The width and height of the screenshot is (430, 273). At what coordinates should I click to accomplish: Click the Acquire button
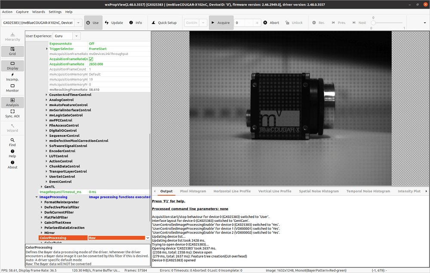tap(221, 23)
